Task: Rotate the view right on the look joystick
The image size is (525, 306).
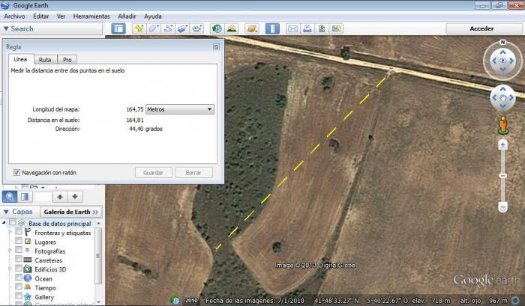Action: 512,61
